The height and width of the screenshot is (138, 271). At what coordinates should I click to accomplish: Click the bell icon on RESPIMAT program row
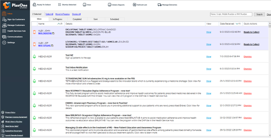[x=34, y=94]
